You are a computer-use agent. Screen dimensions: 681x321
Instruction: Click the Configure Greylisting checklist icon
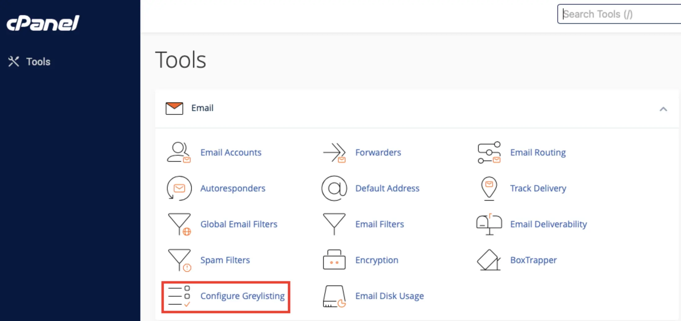point(179,296)
